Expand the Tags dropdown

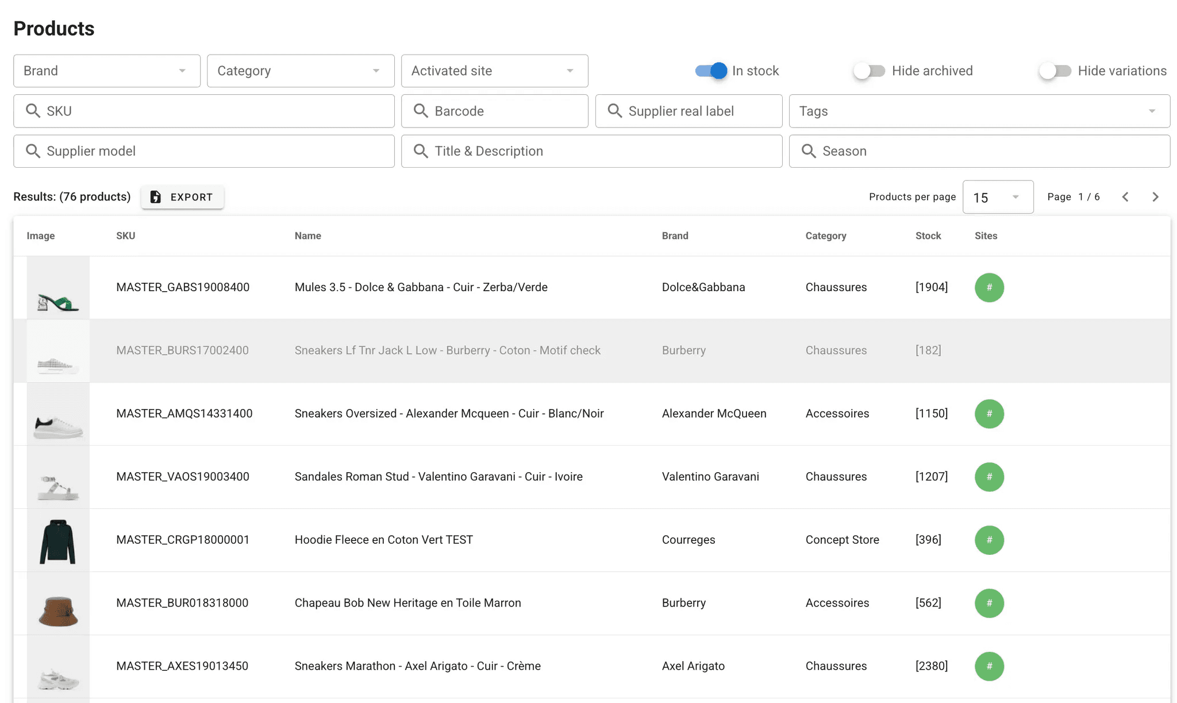980,111
